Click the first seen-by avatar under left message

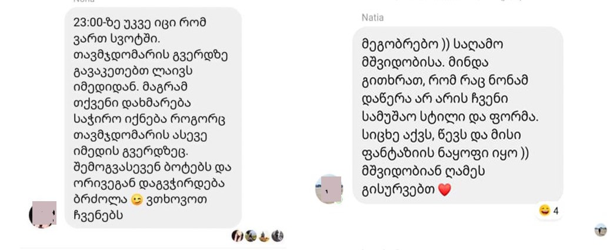click(x=237, y=236)
